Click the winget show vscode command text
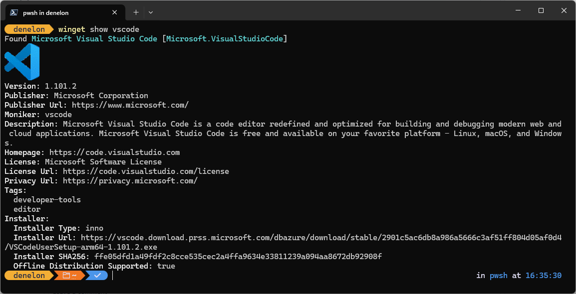This screenshot has height=294, width=576. point(98,29)
